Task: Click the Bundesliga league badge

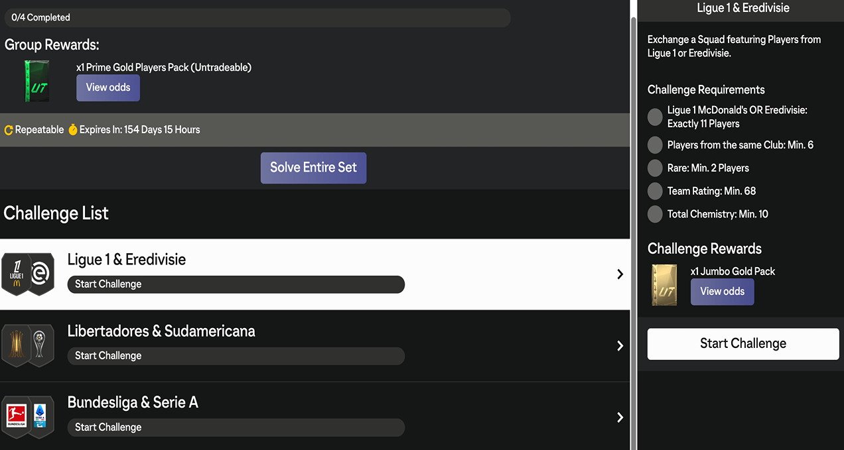Action: pos(16,417)
